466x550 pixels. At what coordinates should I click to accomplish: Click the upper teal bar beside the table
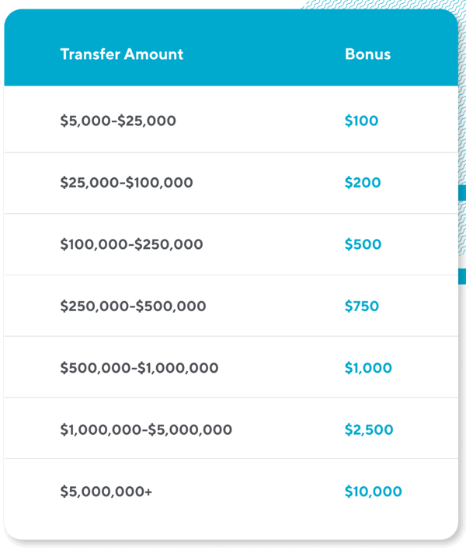[x=462, y=193]
